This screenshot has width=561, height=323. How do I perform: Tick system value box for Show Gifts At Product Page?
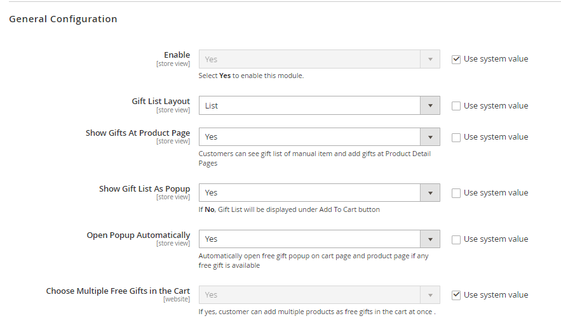(456, 137)
